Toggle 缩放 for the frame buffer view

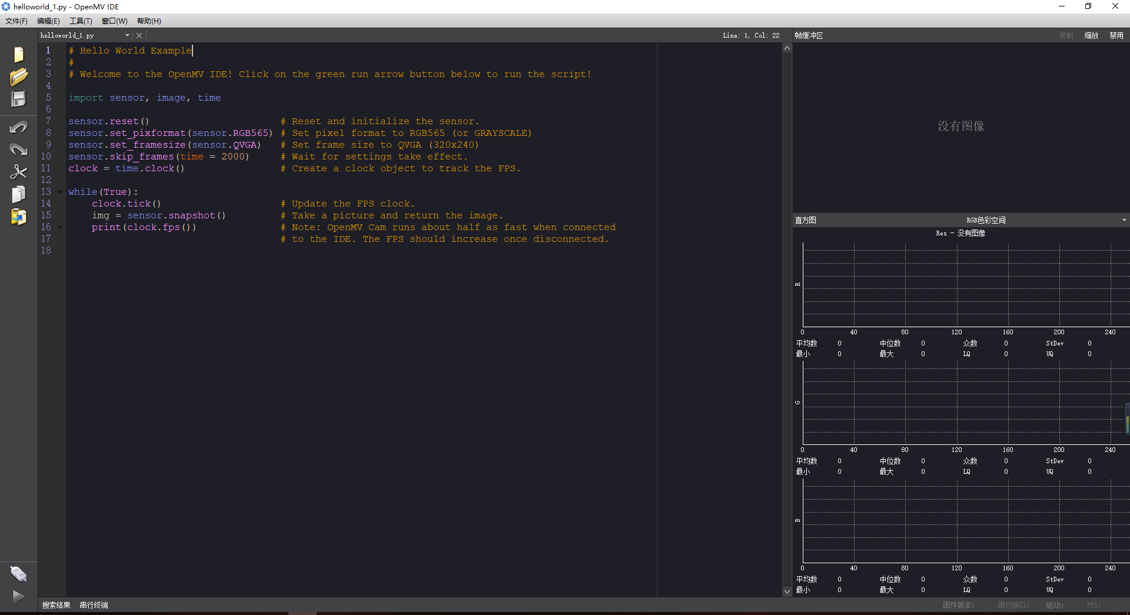coord(1091,35)
